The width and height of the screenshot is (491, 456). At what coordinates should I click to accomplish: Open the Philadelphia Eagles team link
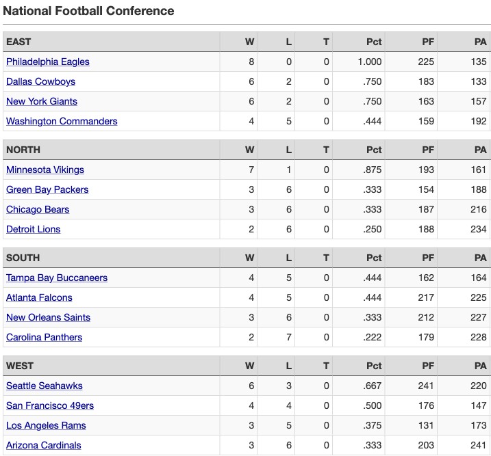point(48,62)
